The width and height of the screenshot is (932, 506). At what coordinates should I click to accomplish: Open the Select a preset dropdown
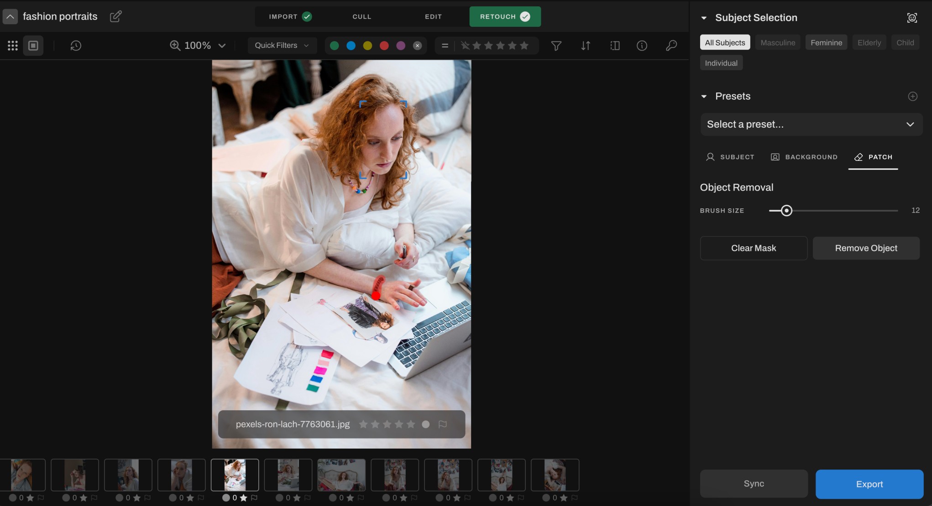click(811, 124)
